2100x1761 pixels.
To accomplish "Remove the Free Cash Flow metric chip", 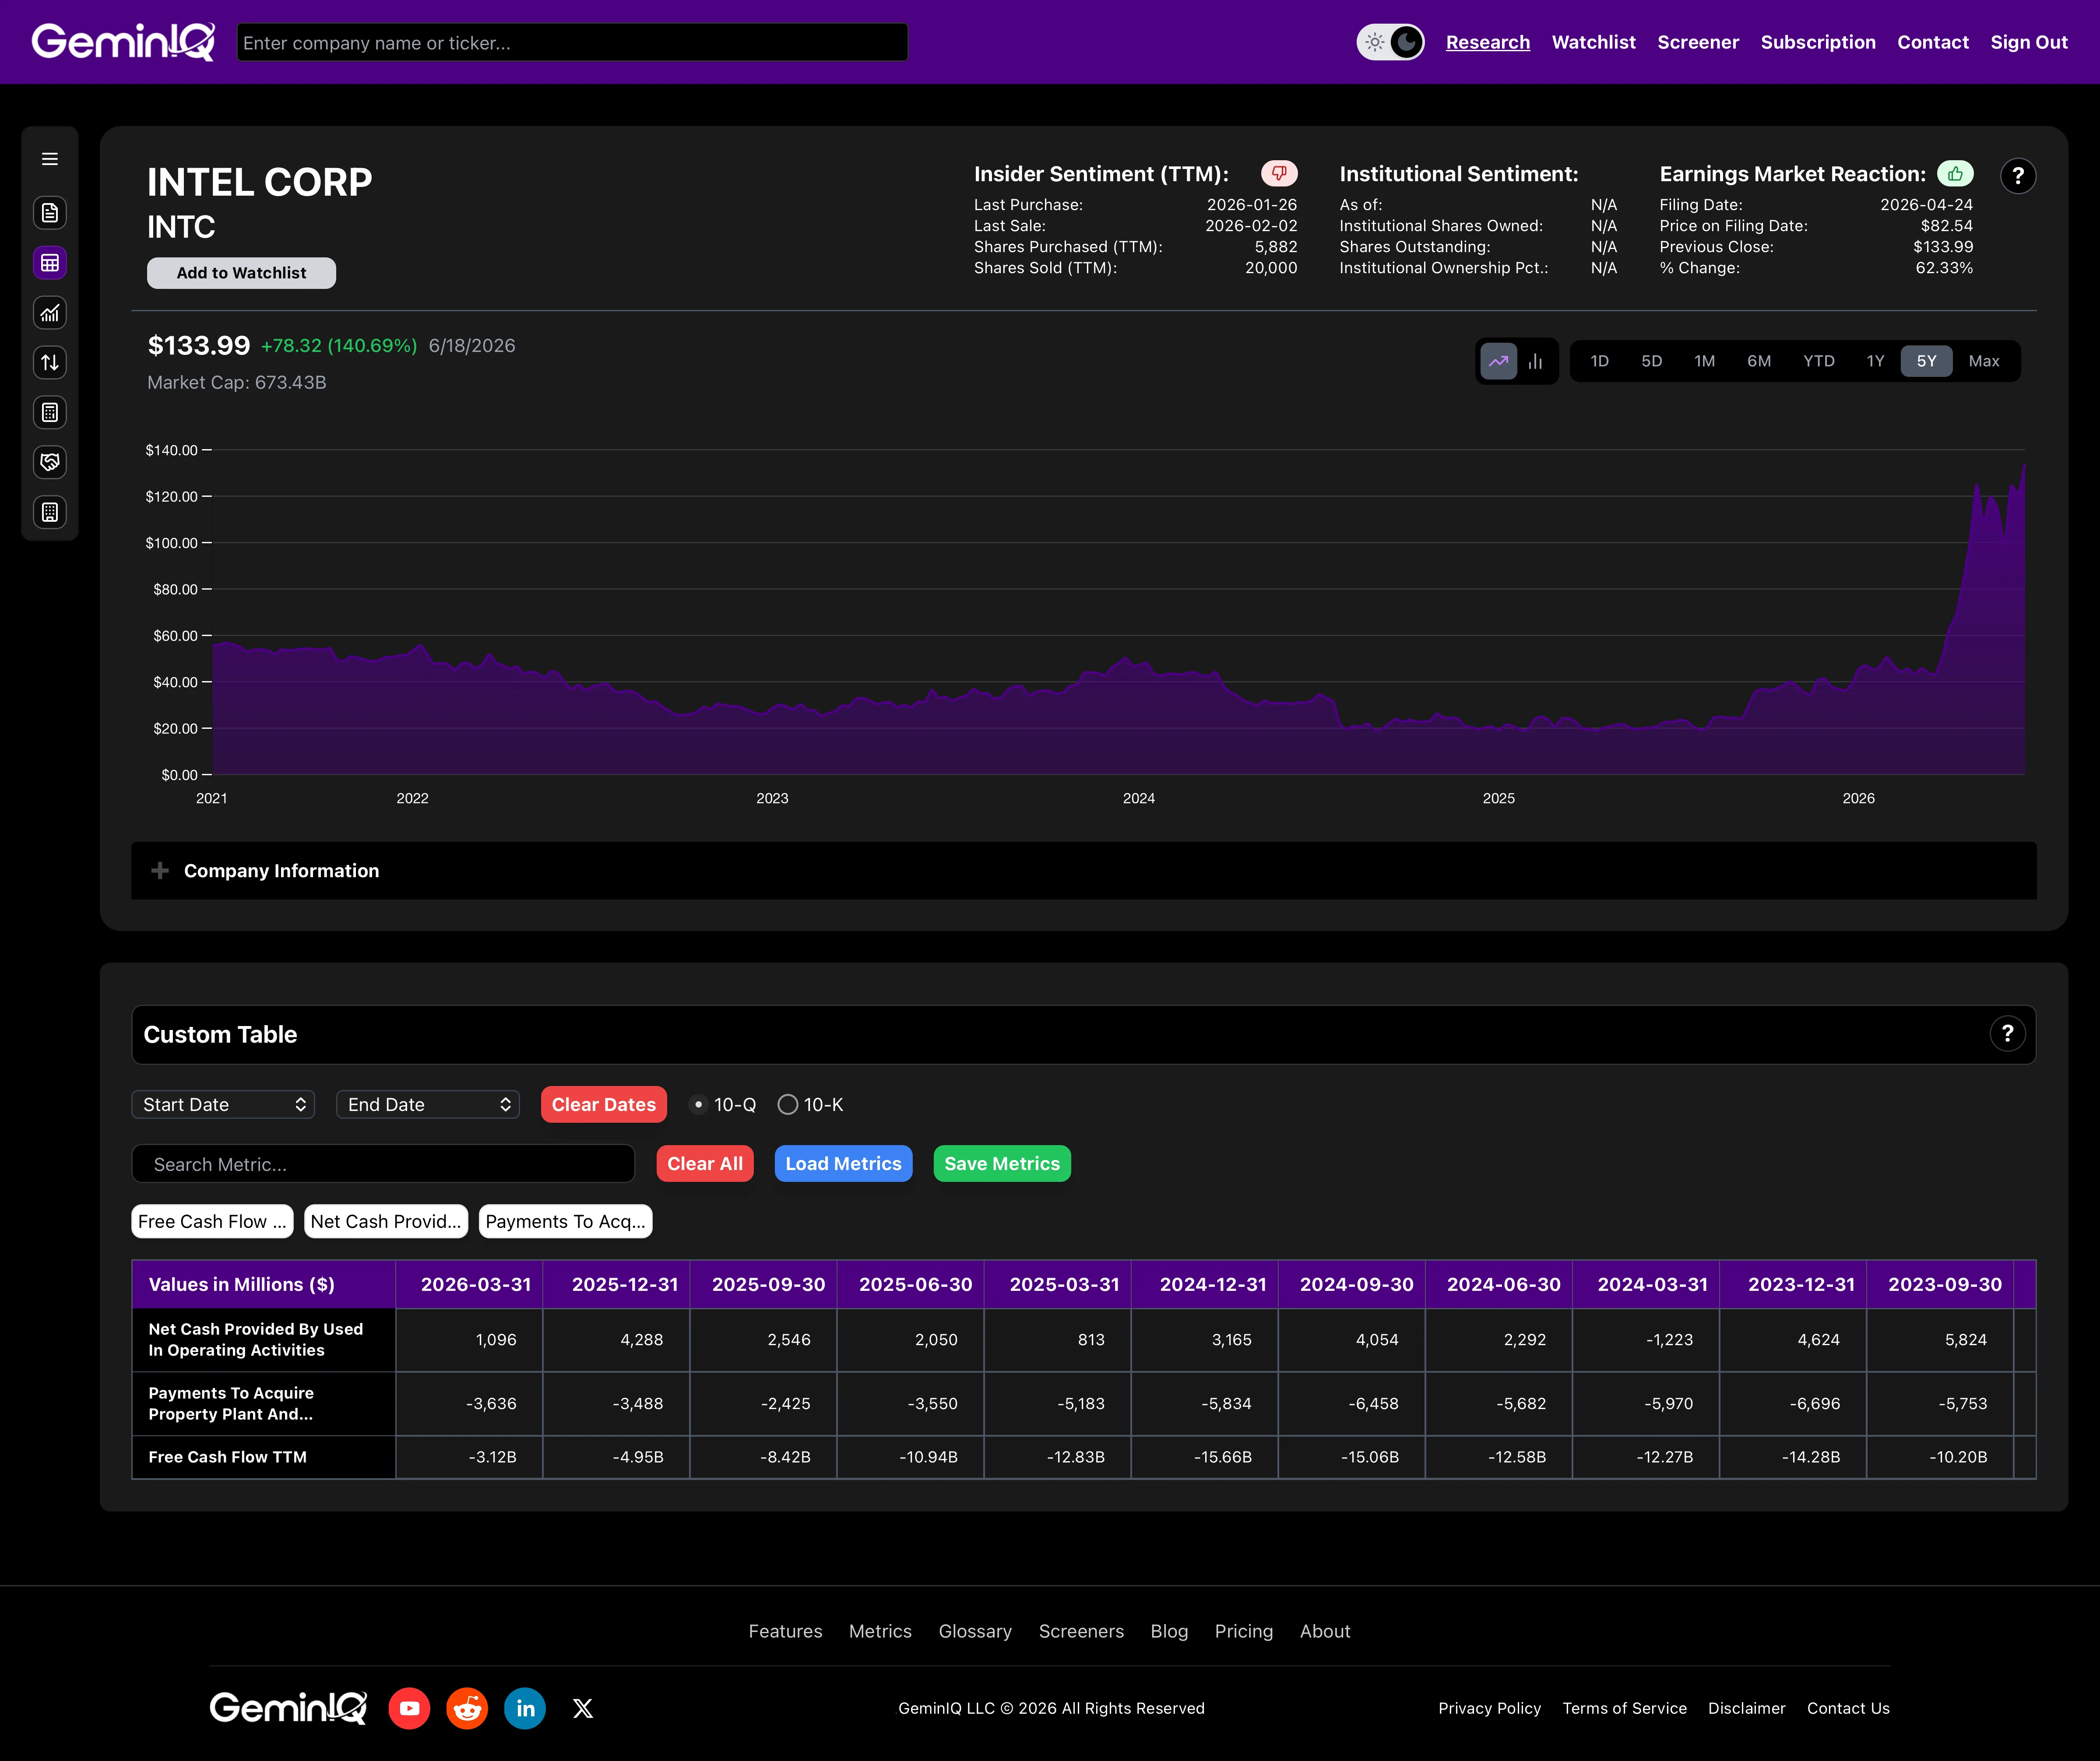I will (212, 1221).
